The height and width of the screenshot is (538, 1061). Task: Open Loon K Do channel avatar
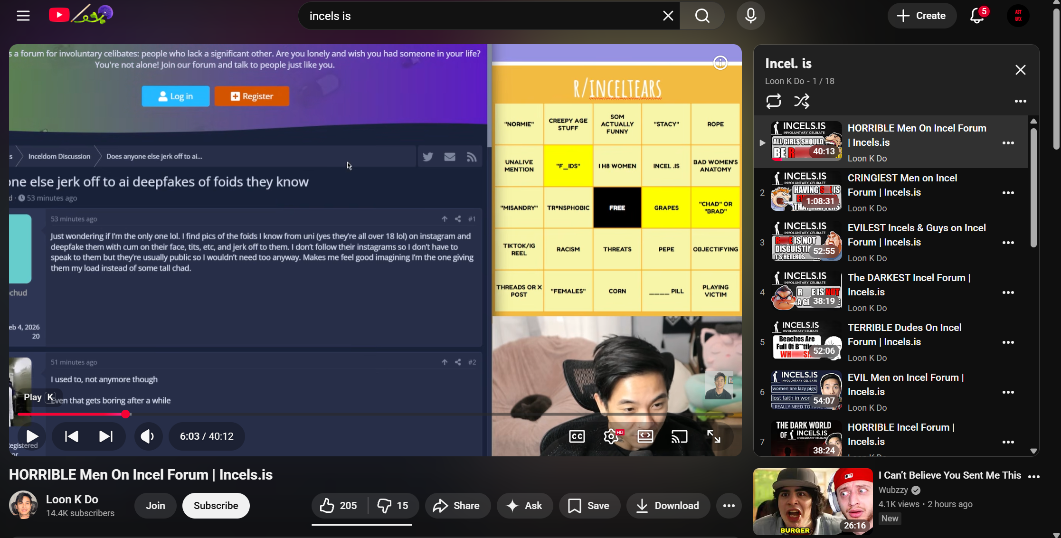[23, 505]
